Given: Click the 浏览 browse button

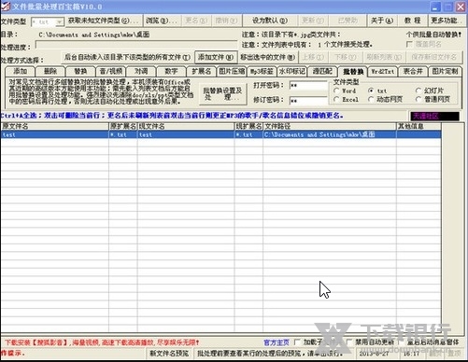Looking at the screenshot, I should coord(162,21).
